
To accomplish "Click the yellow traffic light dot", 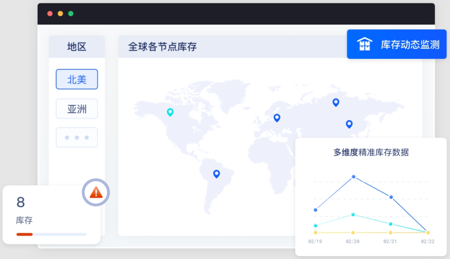I will (x=60, y=13).
